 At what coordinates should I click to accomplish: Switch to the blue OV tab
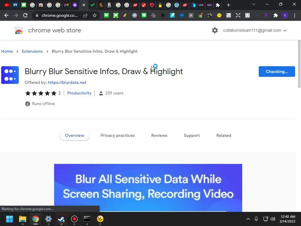(15, 5)
